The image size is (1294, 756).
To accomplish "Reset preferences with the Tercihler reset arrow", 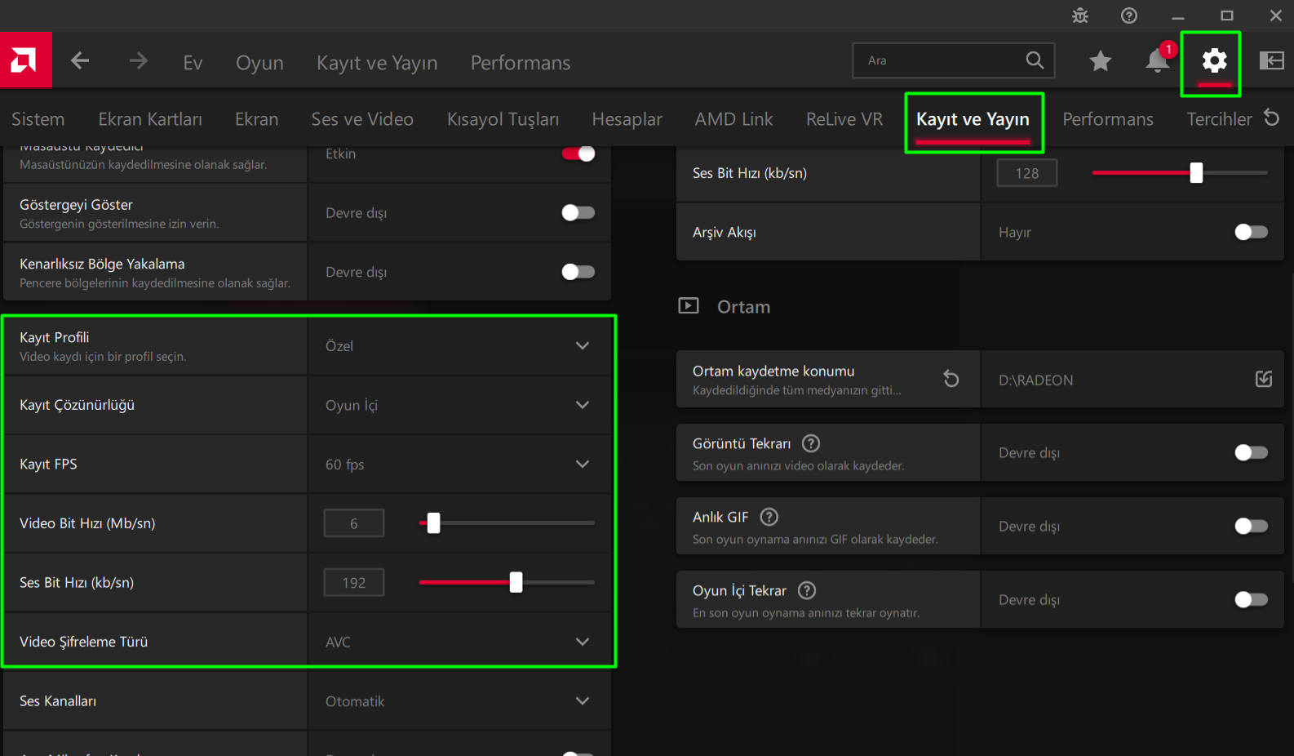I will (x=1272, y=118).
